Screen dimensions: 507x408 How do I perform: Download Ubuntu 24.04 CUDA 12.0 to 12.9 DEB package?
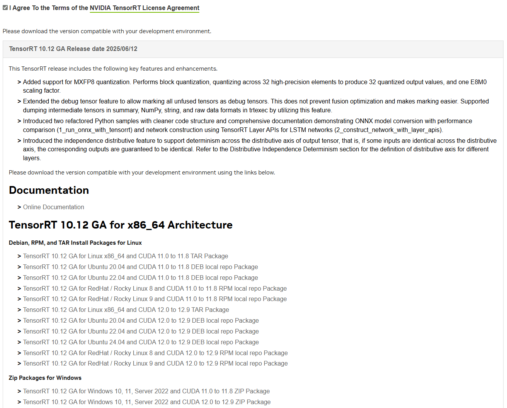(141, 342)
